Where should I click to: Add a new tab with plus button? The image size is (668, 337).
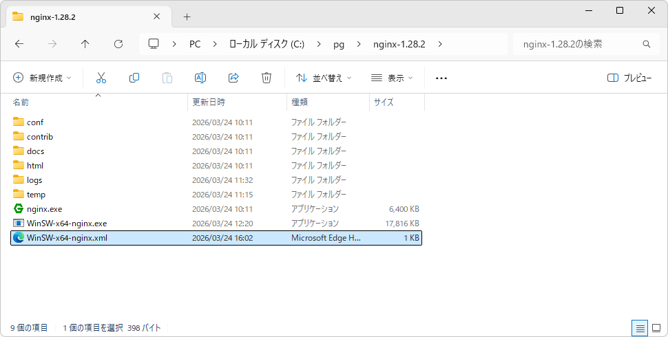187,17
